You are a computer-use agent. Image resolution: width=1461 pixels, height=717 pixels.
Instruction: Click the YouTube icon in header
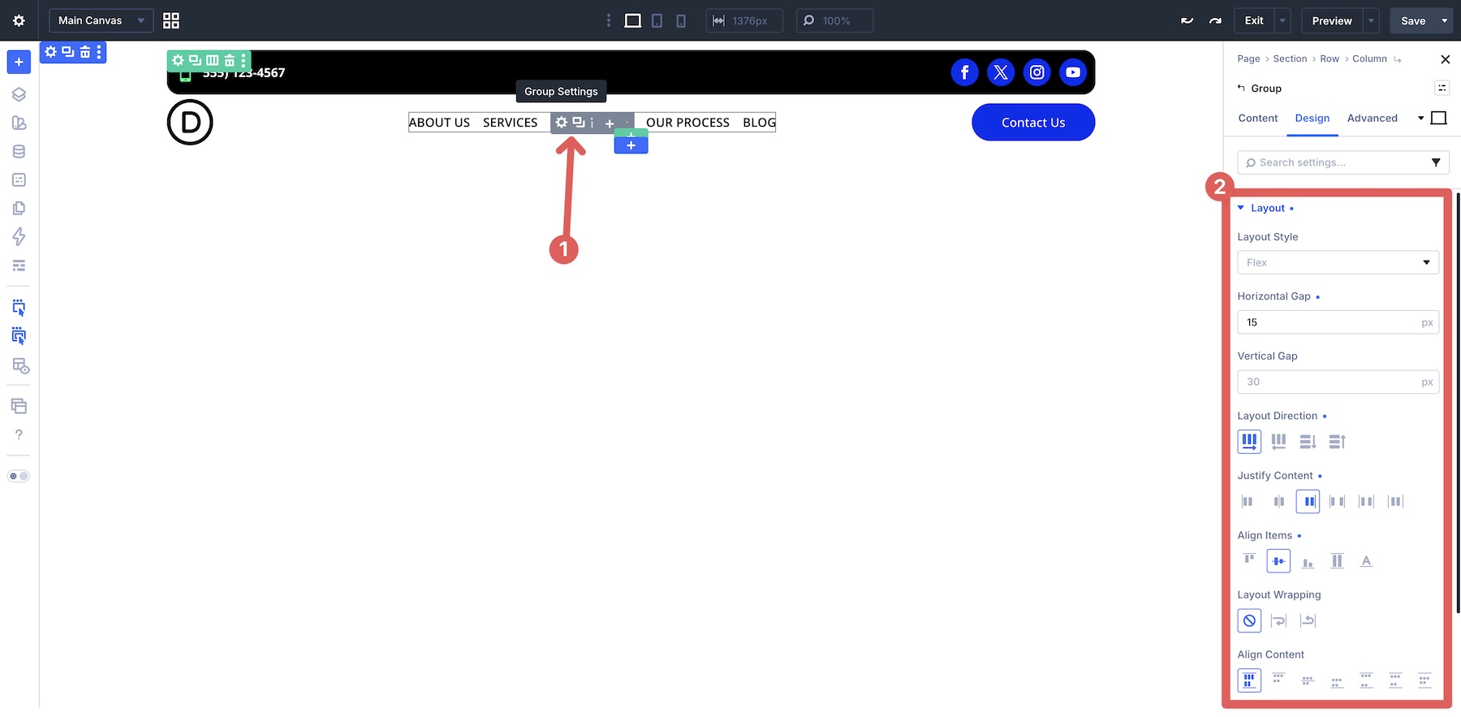tap(1073, 72)
